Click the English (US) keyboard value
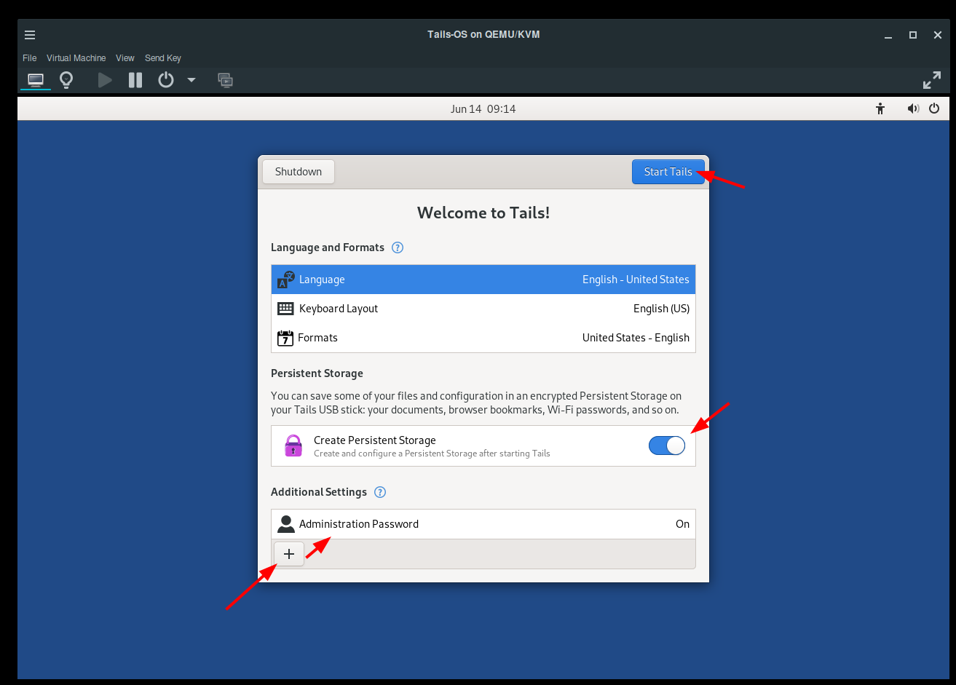Screen dimensions: 956x685 pos(661,309)
